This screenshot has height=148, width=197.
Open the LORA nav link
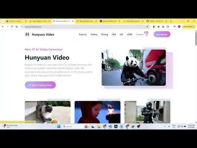tap(130, 34)
